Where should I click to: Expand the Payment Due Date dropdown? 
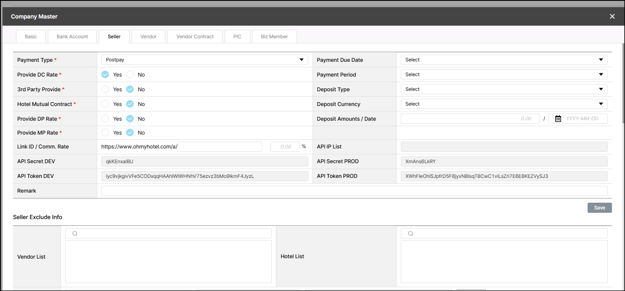tap(504, 60)
